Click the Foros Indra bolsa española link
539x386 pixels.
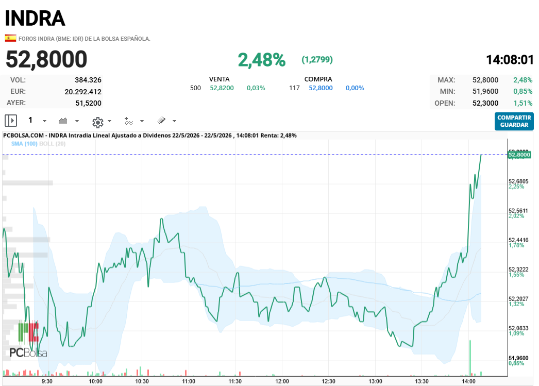84,39
